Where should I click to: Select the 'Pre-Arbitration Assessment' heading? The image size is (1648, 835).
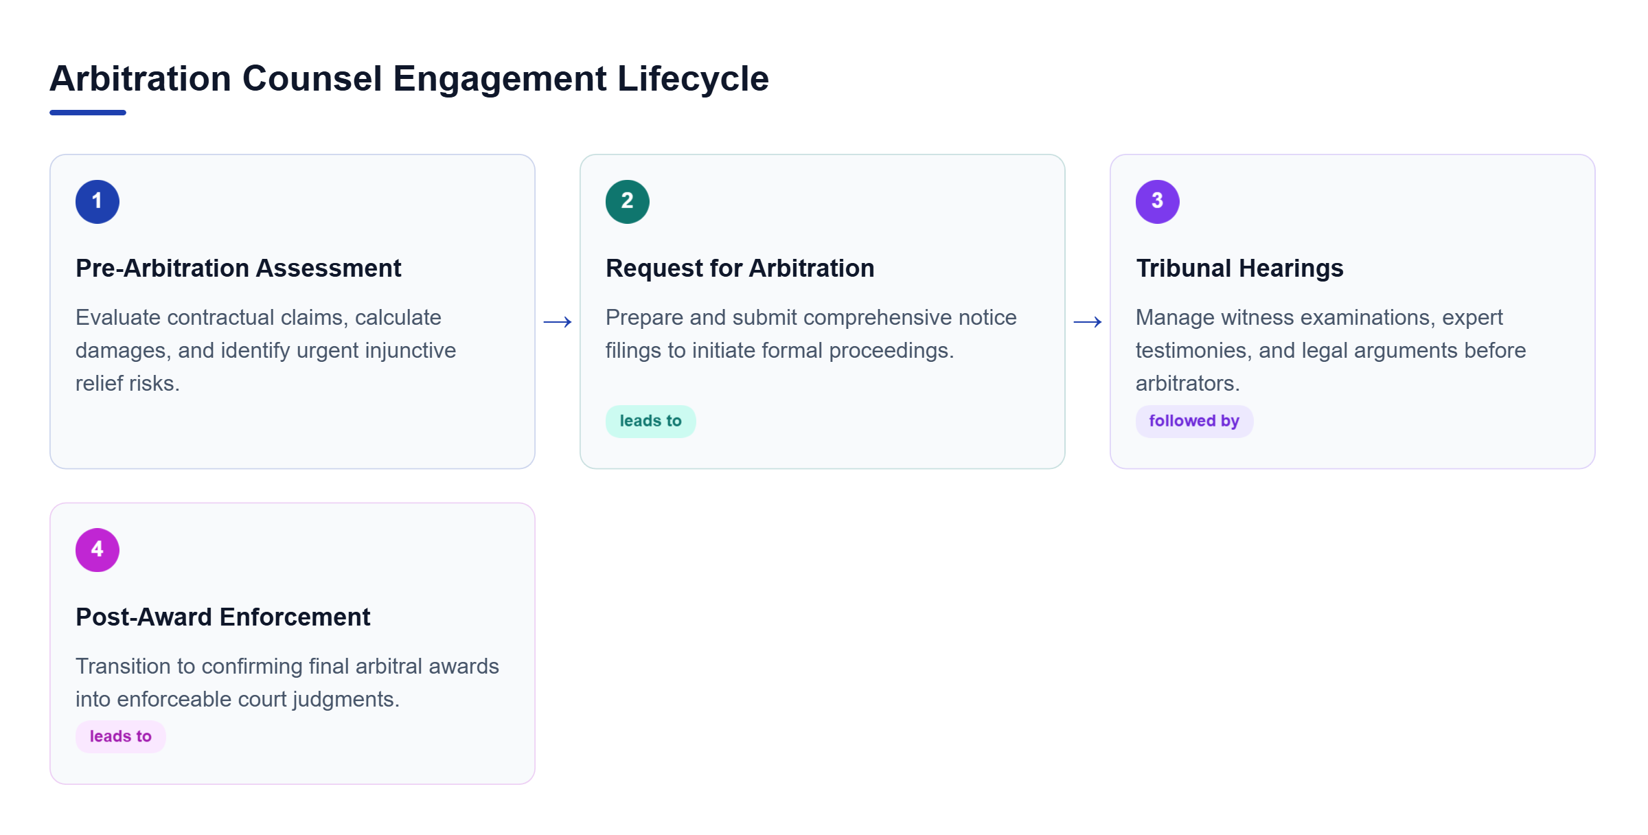(238, 268)
